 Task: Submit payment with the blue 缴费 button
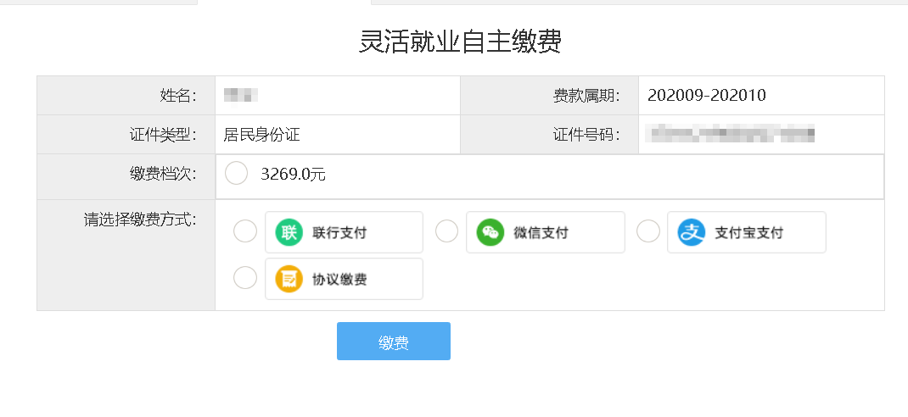394,342
